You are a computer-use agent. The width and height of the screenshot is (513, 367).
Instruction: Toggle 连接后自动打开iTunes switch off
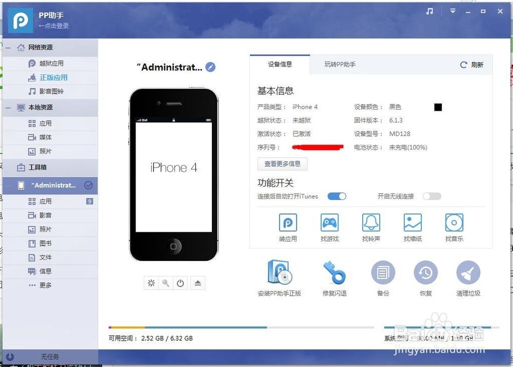pos(337,196)
